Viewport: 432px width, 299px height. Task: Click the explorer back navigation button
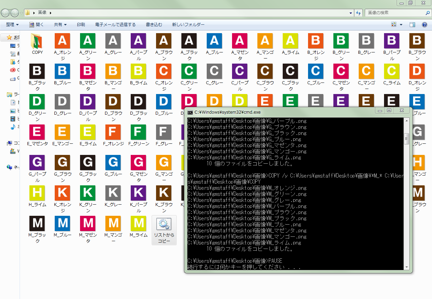pos(5,13)
